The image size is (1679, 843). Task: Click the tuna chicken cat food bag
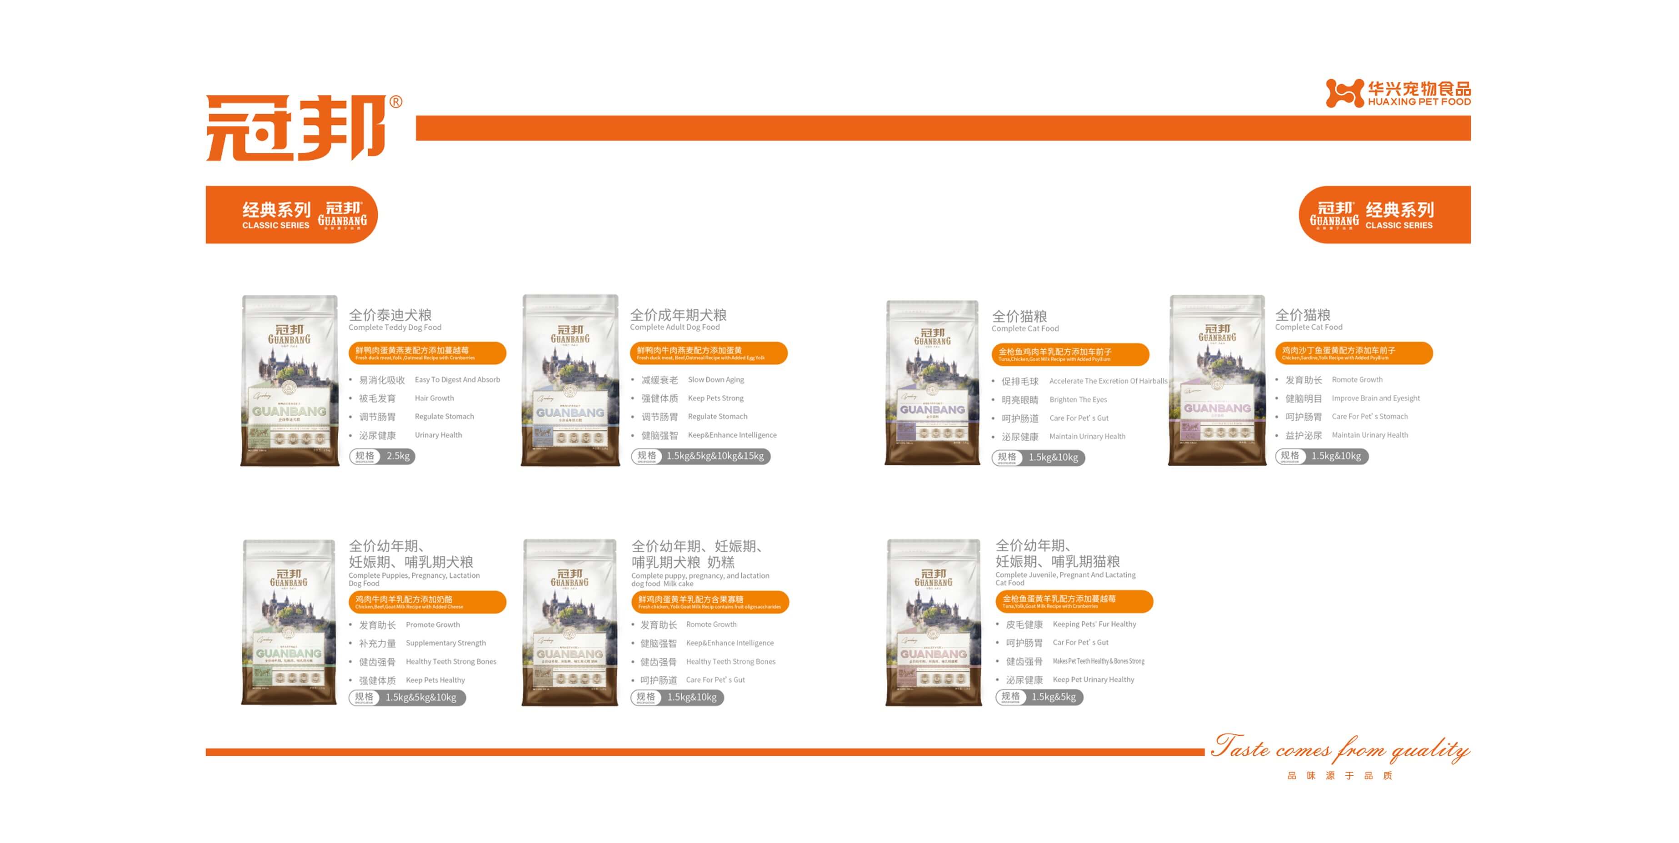click(x=932, y=382)
